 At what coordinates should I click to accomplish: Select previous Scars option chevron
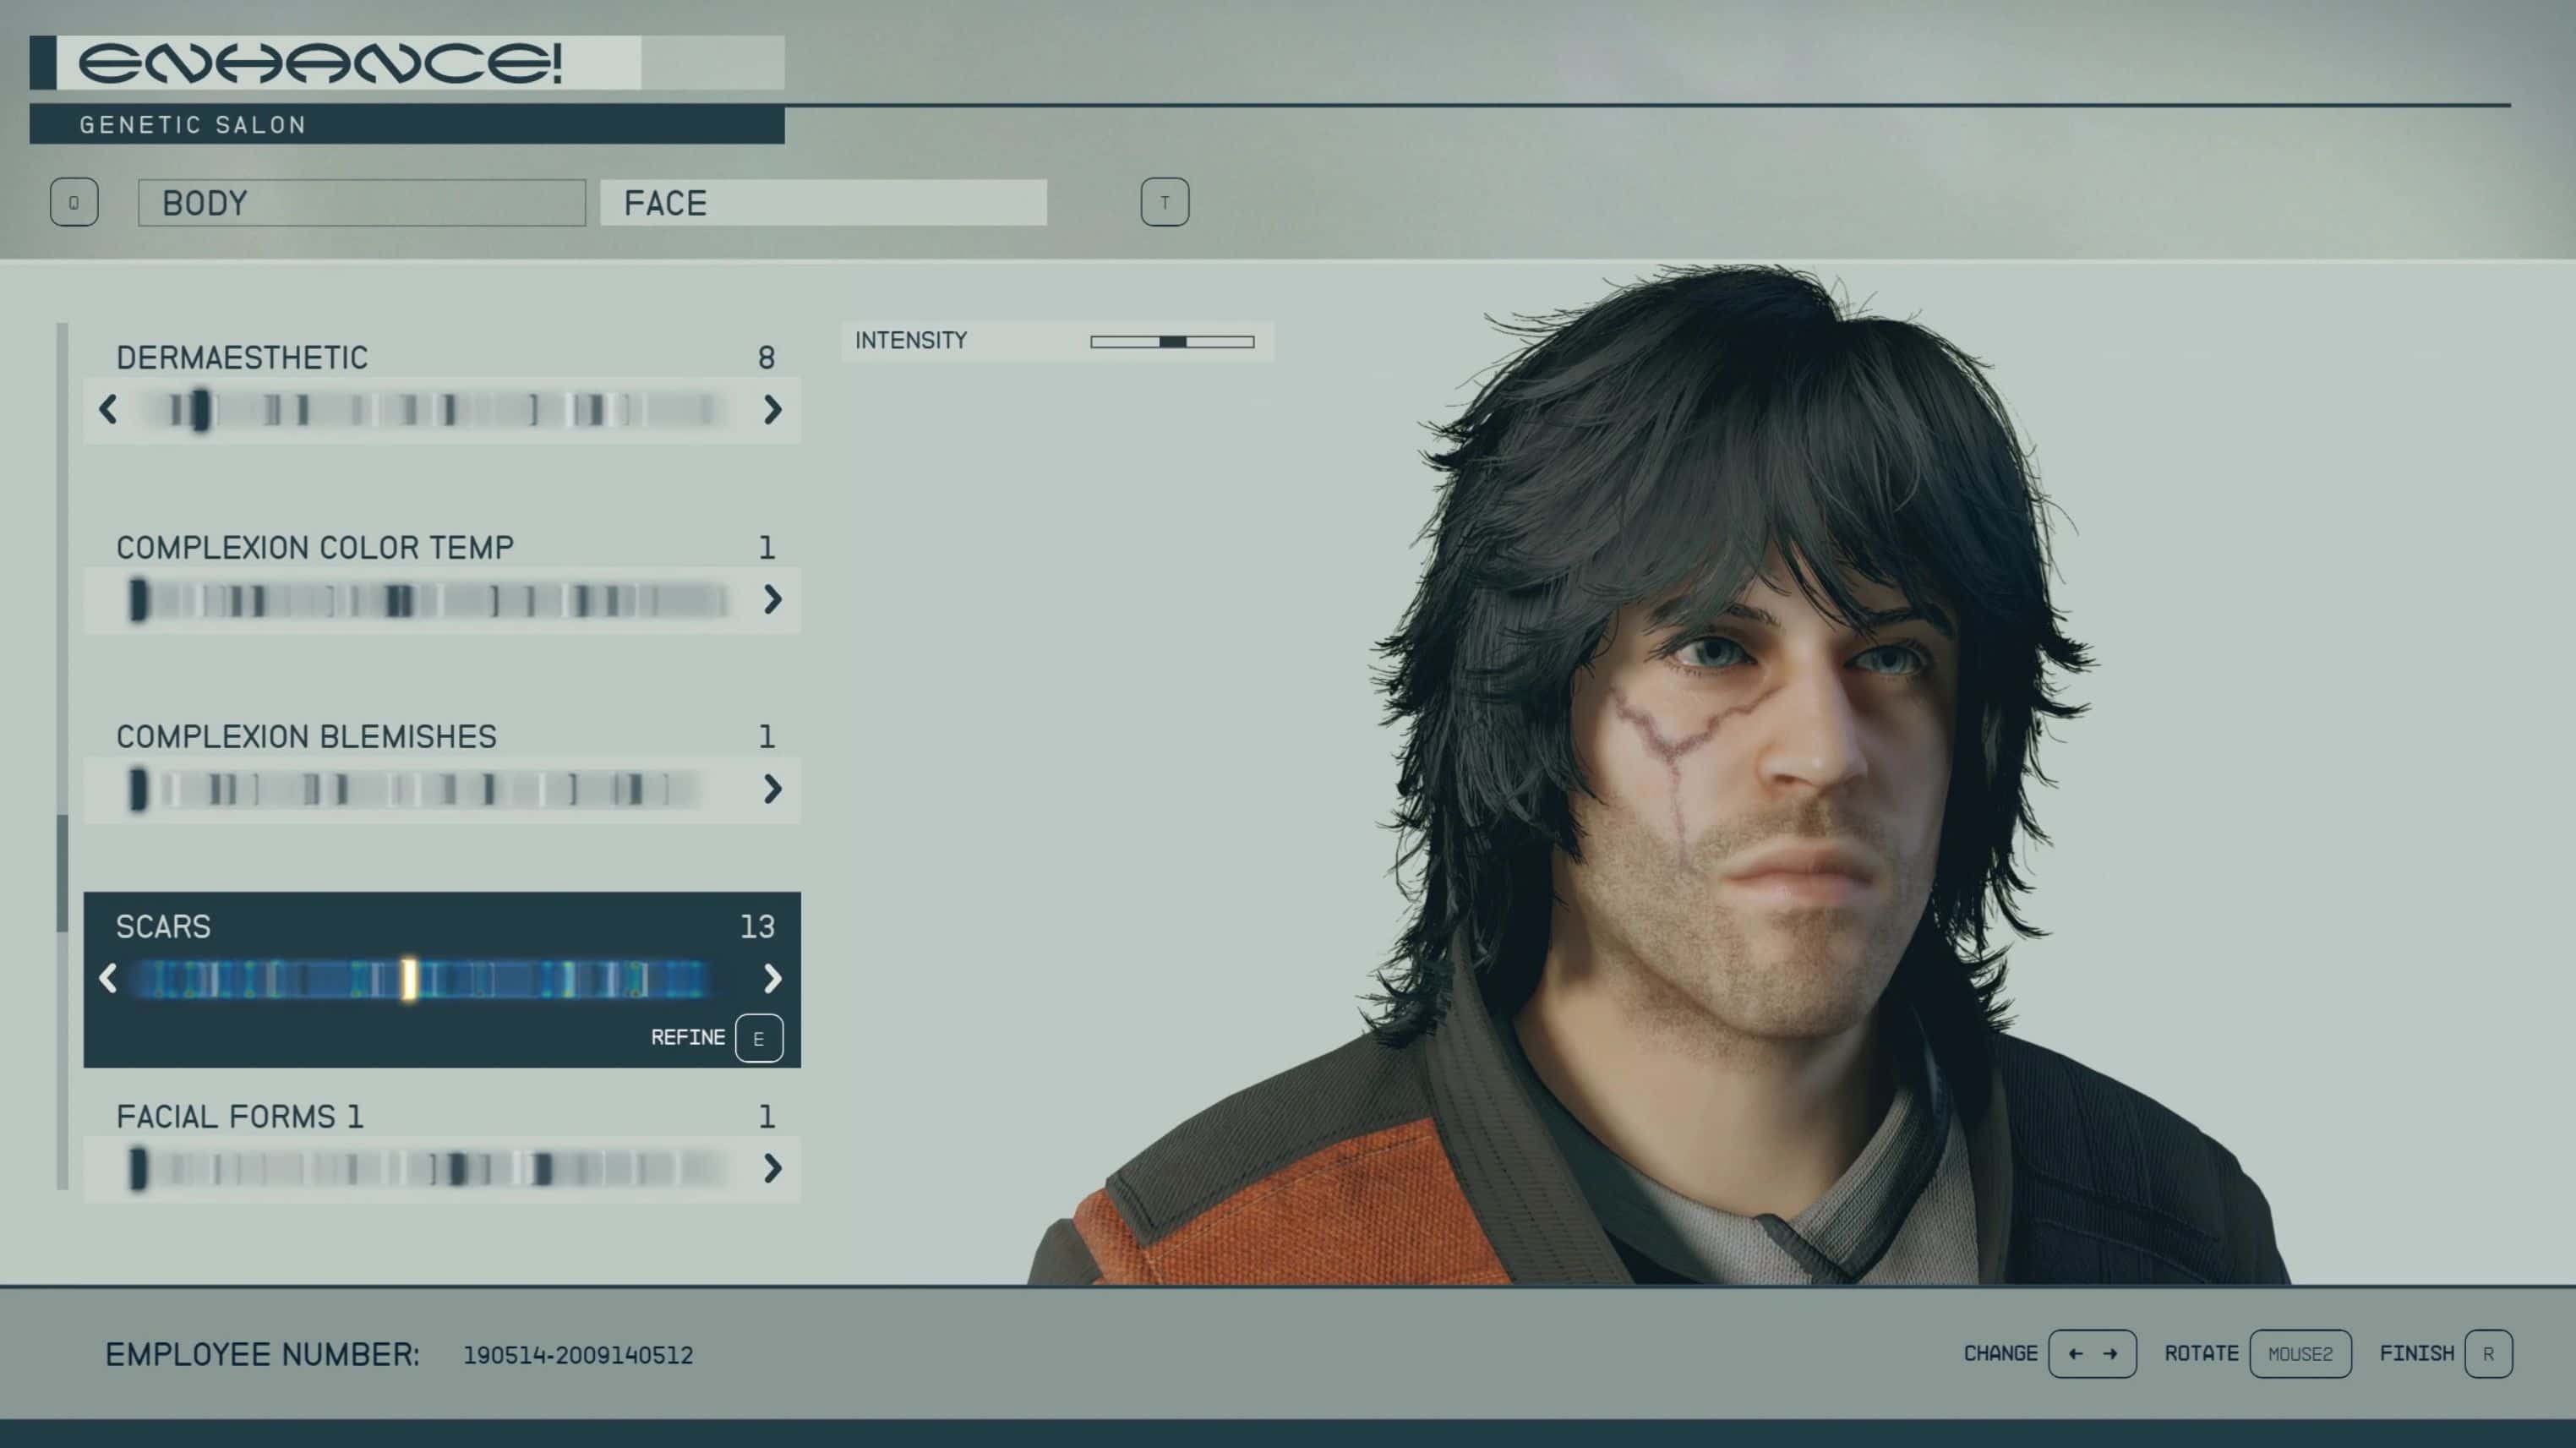[108, 979]
